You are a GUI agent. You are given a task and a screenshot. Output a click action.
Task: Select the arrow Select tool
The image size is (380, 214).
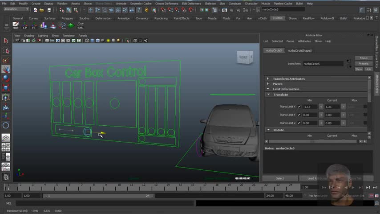6,41
